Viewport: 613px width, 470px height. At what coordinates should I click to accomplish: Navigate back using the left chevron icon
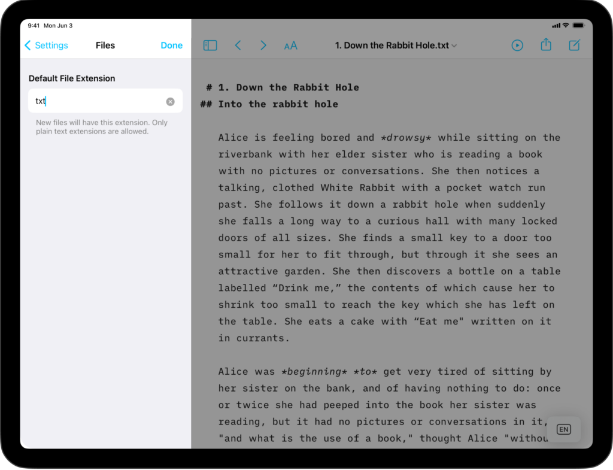click(x=238, y=45)
